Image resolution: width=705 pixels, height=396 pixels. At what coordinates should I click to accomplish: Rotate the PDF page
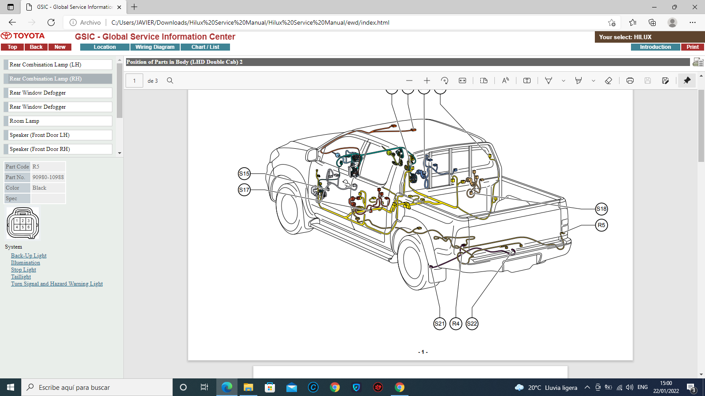coord(445,81)
